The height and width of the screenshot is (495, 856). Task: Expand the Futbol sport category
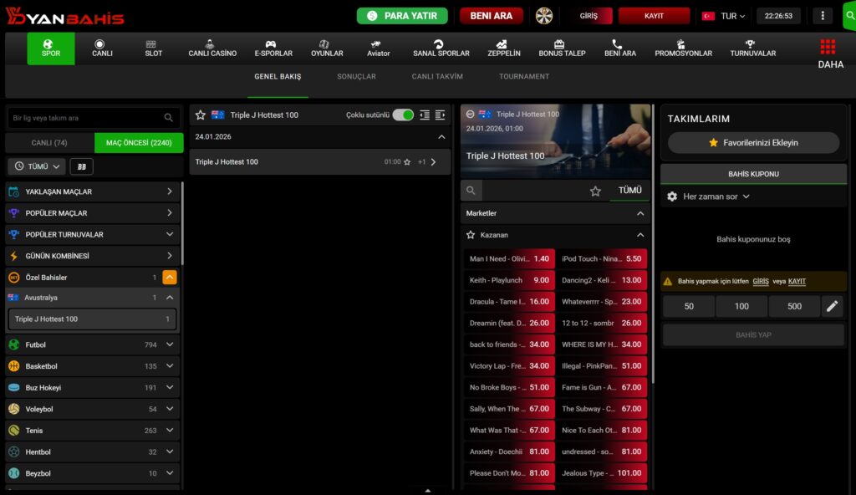point(170,344)
